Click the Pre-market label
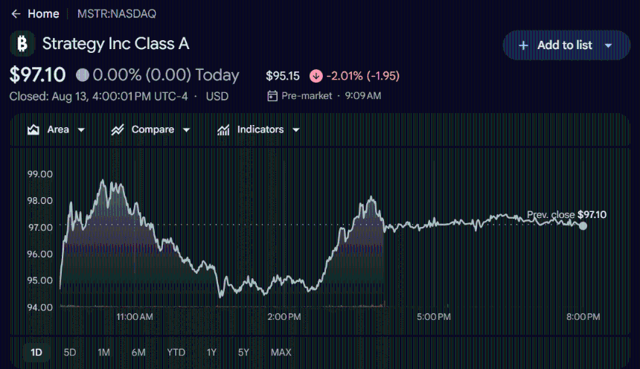Screen dimensions: 640x369 coord(307,96)
